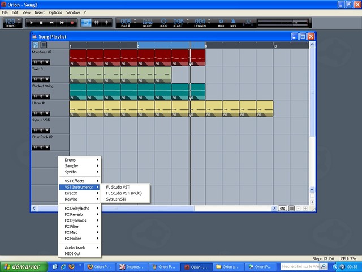
Task: Zoom out with the playlist minus button
Action: click(298, 209)
